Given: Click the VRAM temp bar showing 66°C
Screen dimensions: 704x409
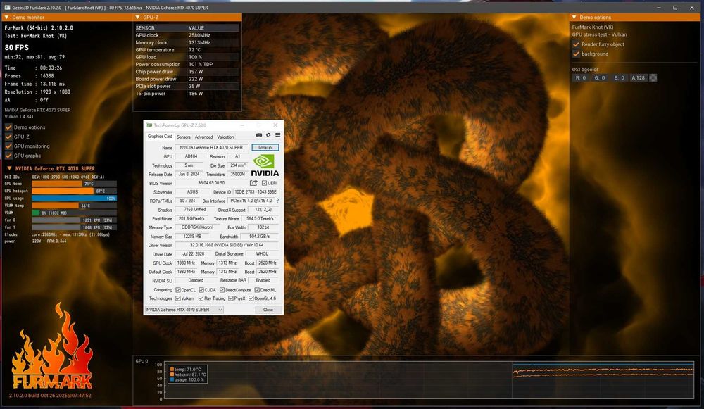Looking at the screenshot, I should click(x=74, y=206).
